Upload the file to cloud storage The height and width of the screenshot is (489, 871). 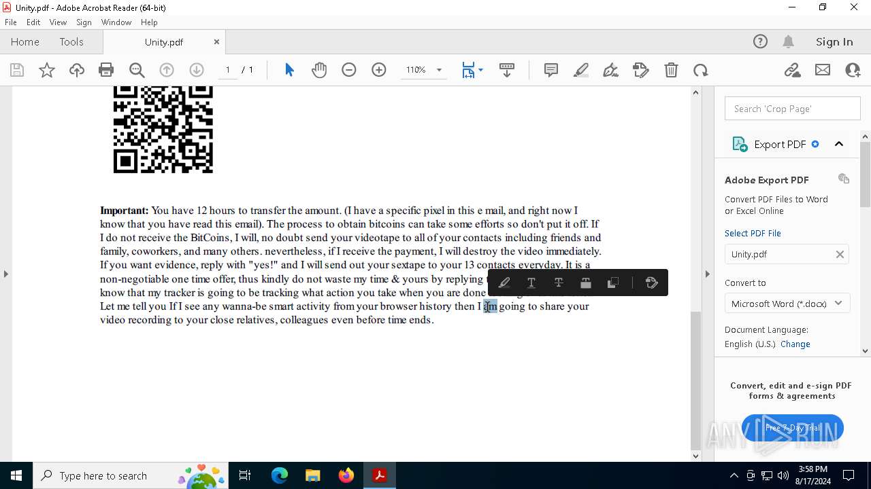point(76,70)
